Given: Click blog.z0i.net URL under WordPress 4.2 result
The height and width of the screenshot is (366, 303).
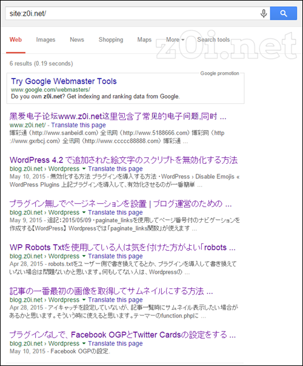Looking at the screenshot, I should point(26,169).
